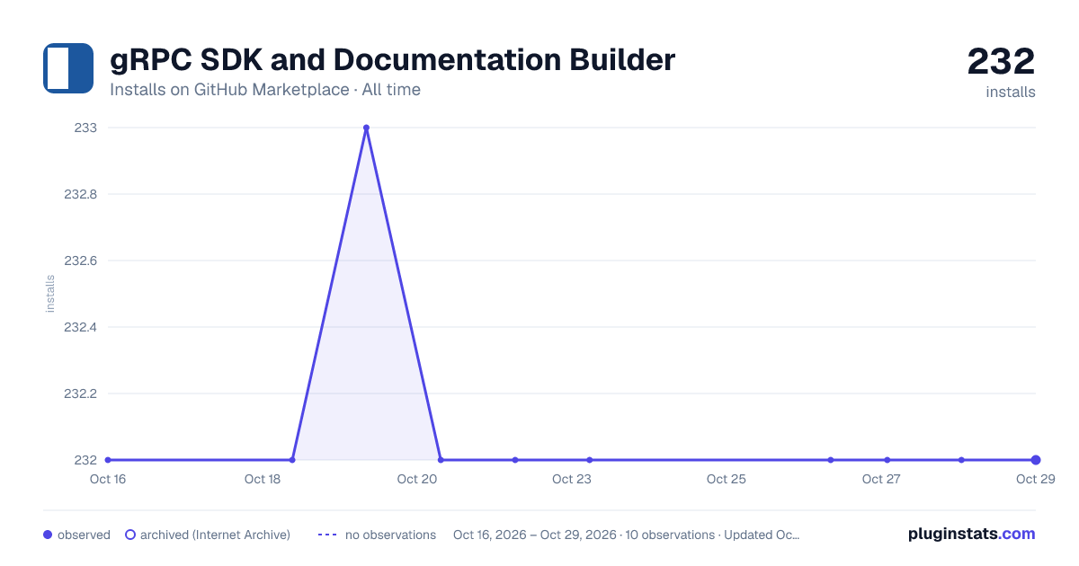Viewport: 1079px width, 566px height.
Task: Click the 'Installs on GitHub Marketplace · All time' subtitle
Action: 265,90
